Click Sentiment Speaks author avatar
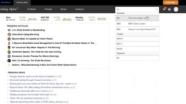 click(9, 52)
